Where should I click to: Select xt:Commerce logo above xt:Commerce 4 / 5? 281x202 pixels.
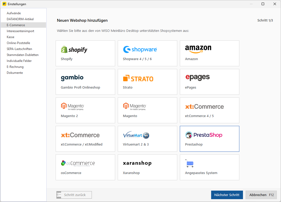204,106
